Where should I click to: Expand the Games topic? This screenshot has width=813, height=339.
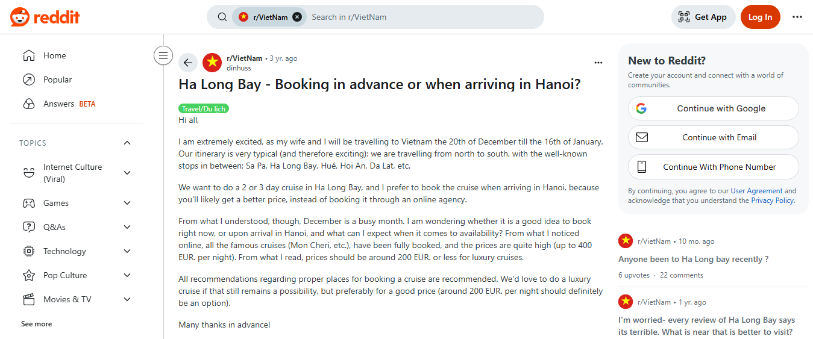(127, 203)
